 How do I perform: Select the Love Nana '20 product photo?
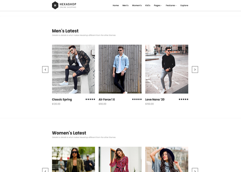pyautogui.click(x=167, y=69)
